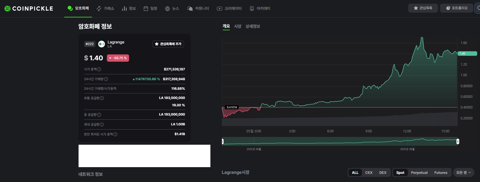Image resolution: width=480 pixels, height=182 pixels.
Task: Click info icon next to 24시간 거래량
Action: (x=106, y=79)
